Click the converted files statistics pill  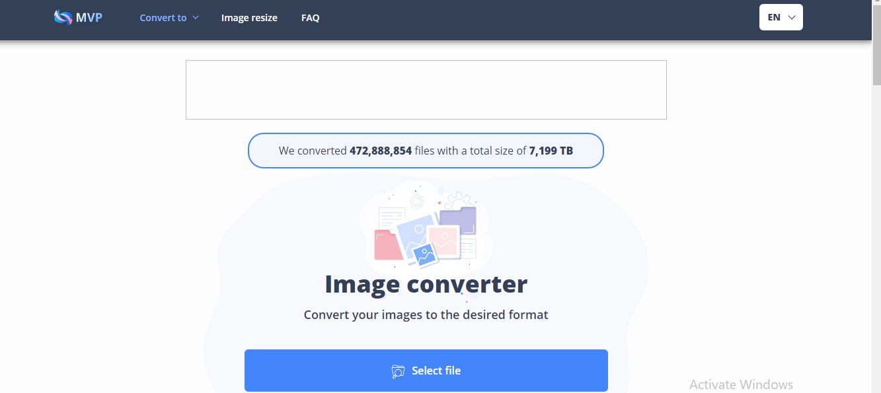[x=426, y=151]
